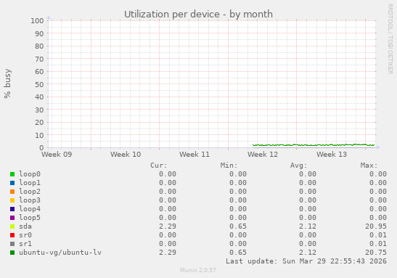397x278 pixels.
Task: Click the sr1 Max value 0.01
Action: click(378, 244)
